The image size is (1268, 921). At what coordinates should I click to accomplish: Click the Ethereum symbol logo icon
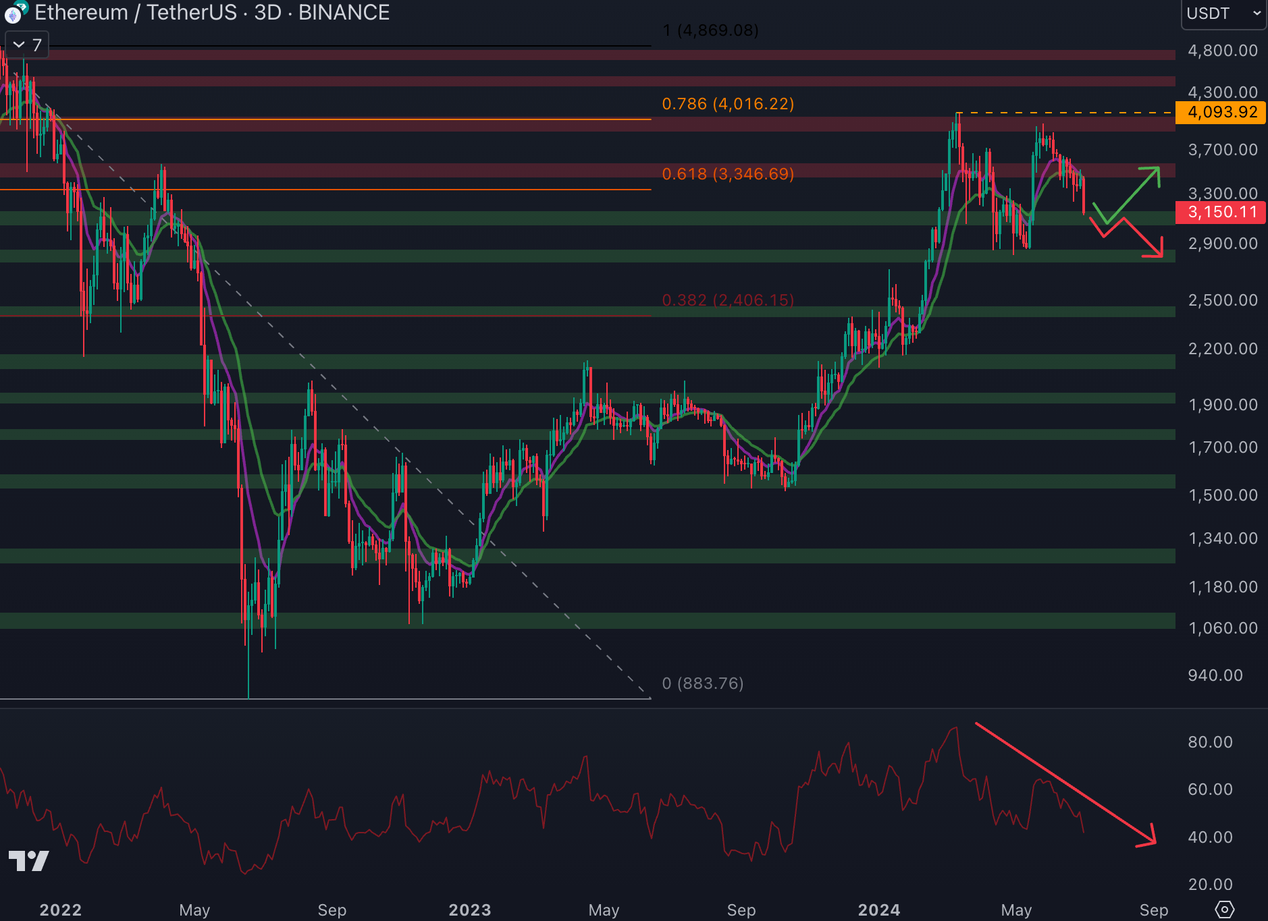tap(14, 13)
